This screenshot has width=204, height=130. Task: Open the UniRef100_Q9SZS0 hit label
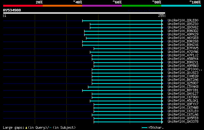(183, 24)
